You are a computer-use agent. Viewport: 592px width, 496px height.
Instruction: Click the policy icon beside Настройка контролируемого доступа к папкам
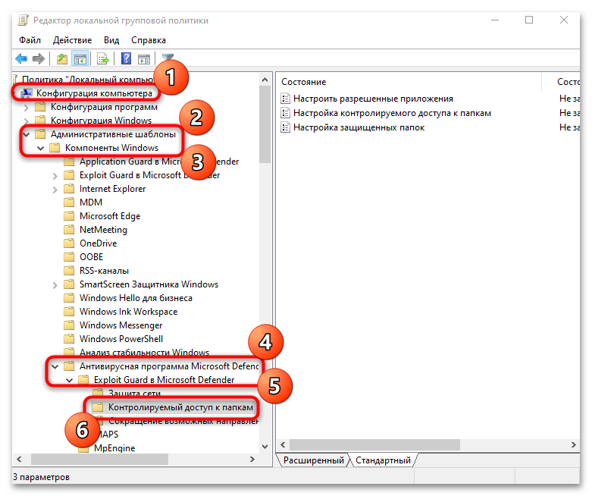[x=286, y=113]
